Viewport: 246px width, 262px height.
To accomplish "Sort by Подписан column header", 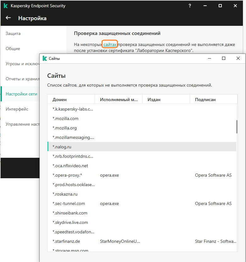I will tap(214, 100).
